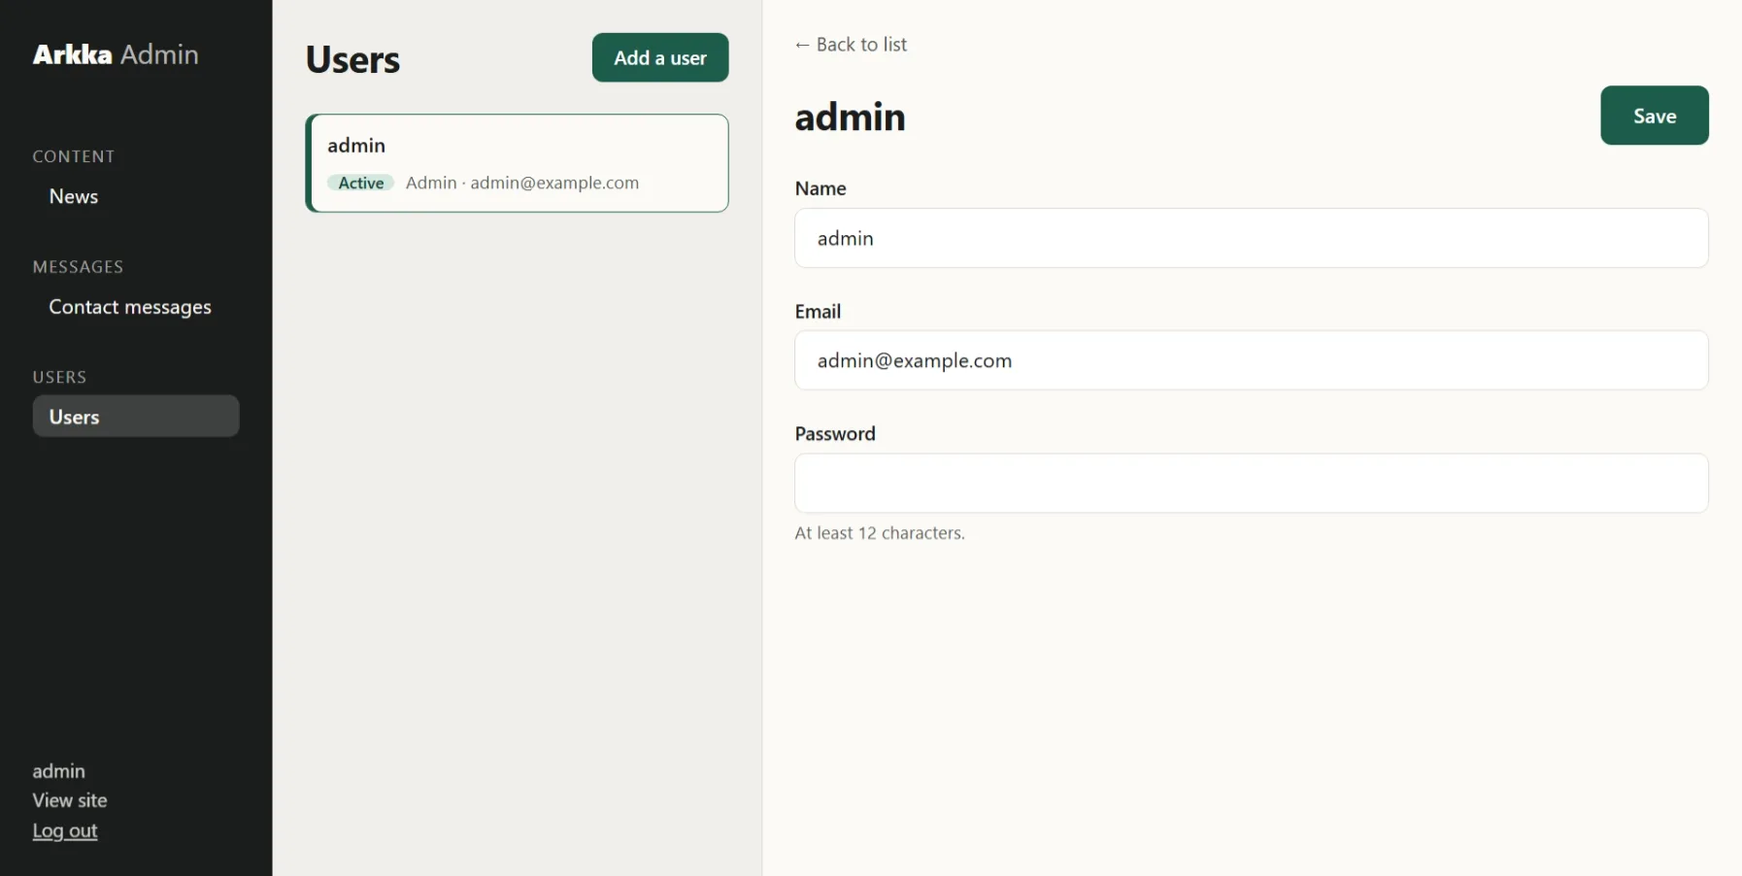
Task: Click the Email field label
Action: 818,312
